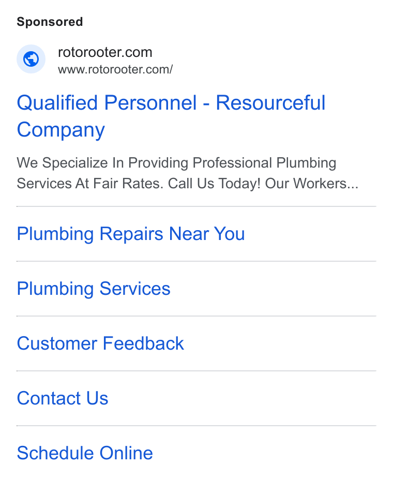Click Professional Plumbing in the ad description
Screen dimensions: 393x480
click(264, 163)
